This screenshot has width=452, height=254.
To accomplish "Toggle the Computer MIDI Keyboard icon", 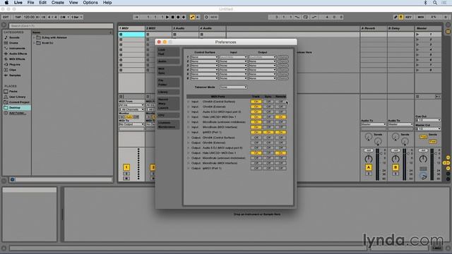I will coord(401,17).
